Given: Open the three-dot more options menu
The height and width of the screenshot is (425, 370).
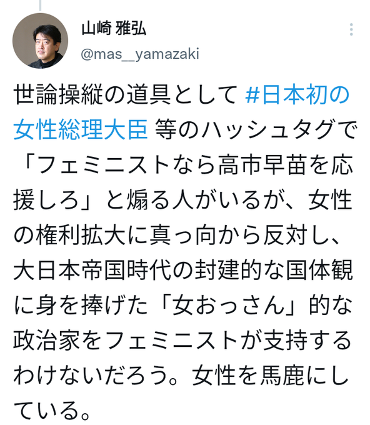Looking at the screenshot, I should tap(351, 29).
